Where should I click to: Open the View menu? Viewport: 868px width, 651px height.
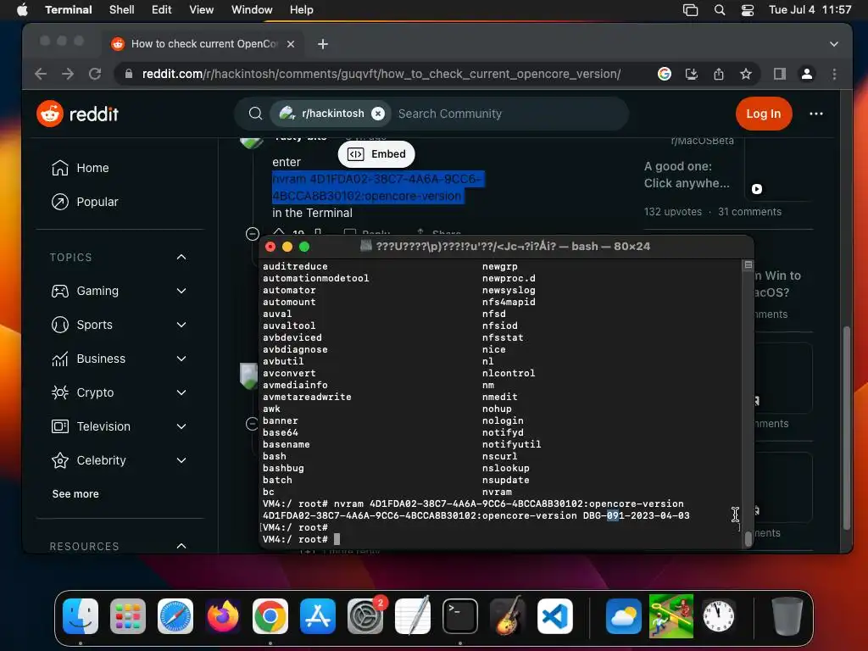pyautogui.click(x=202, y=10)
